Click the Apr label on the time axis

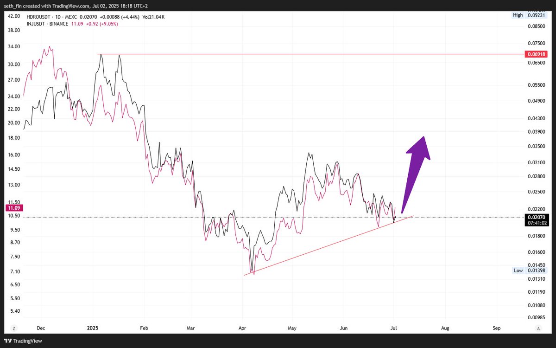[x=242, y=328]
